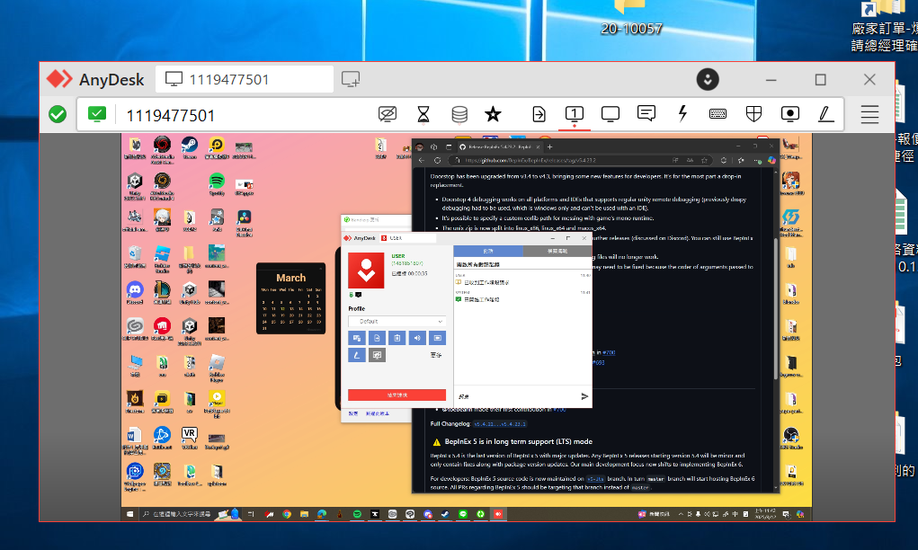
Task: Toggle keyboard and mouse control permission
Action: click(x=357, y=338)
